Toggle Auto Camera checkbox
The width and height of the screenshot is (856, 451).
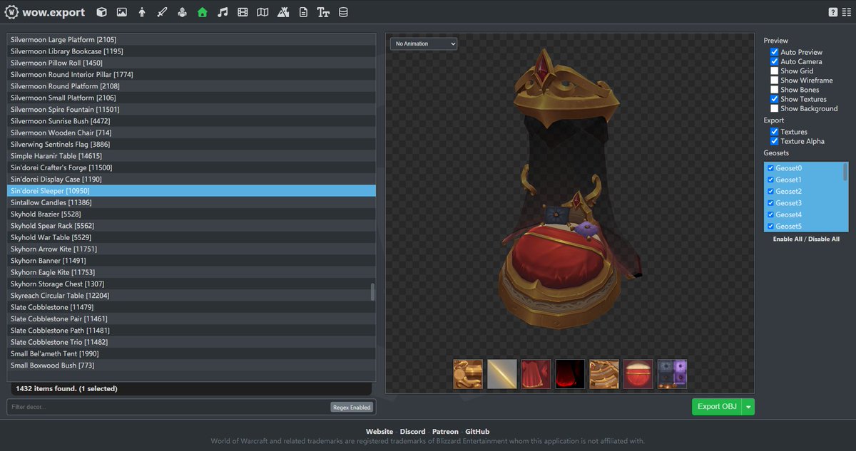click(x=774, y=61)
